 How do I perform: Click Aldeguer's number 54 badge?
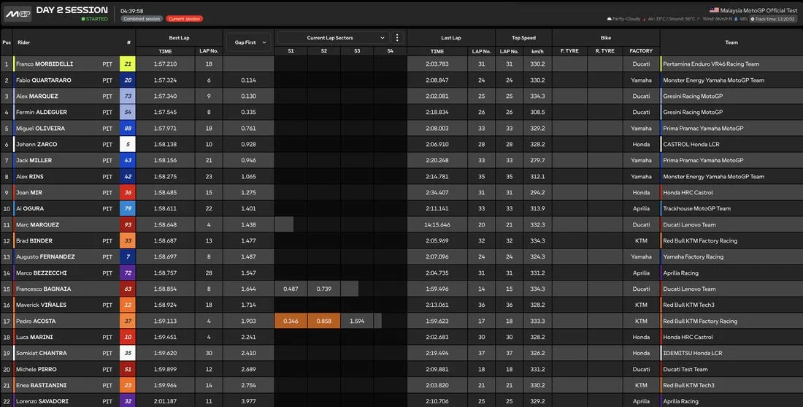tap(128, 113)
